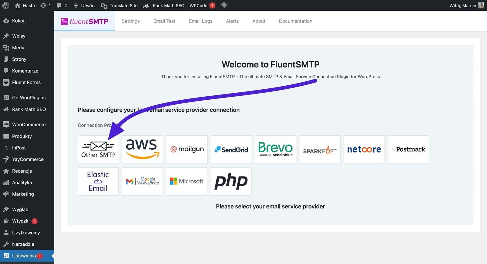The image size is (487, 264).
Task: Open the Email Test tab
Action: coord(164,21)
